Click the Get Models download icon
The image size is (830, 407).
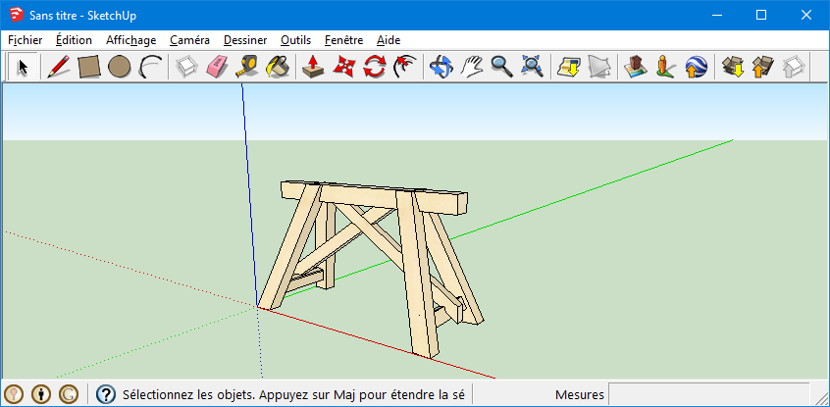(x=732, y=67)
